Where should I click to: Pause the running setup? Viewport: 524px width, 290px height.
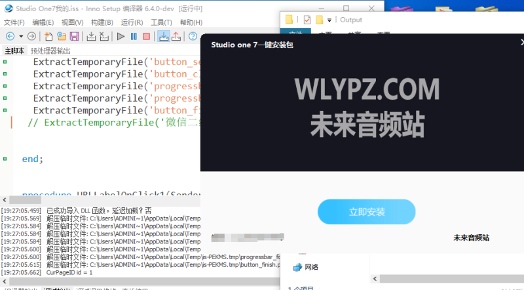tap(134, 36)
